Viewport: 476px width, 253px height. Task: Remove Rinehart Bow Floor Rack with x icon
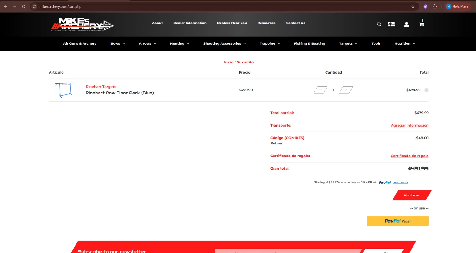[x=426, y=90]
